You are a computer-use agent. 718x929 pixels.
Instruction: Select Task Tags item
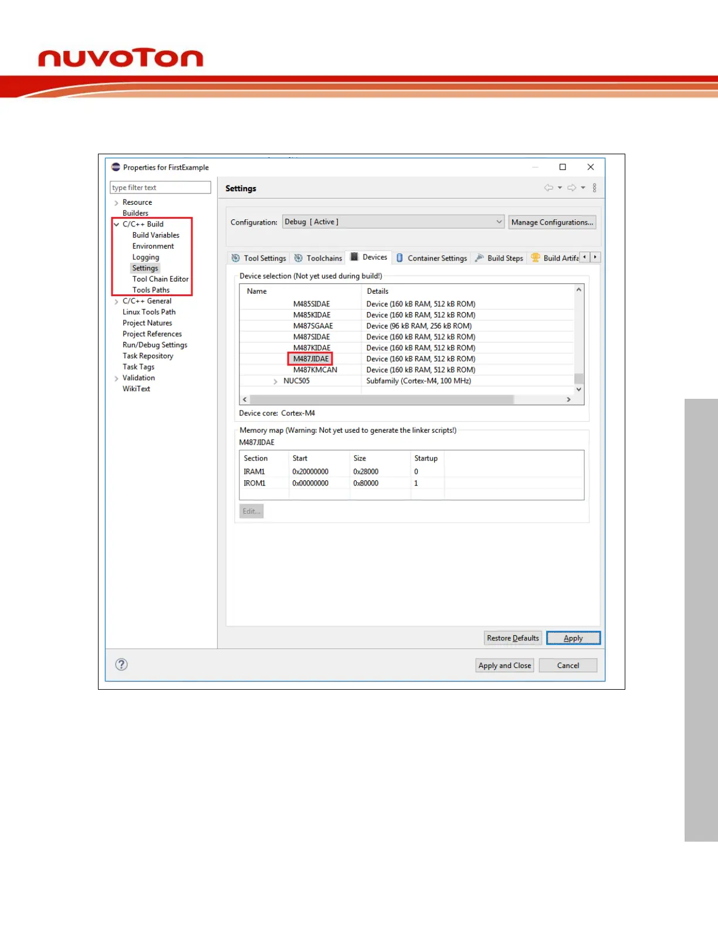(x=138, y=367)
